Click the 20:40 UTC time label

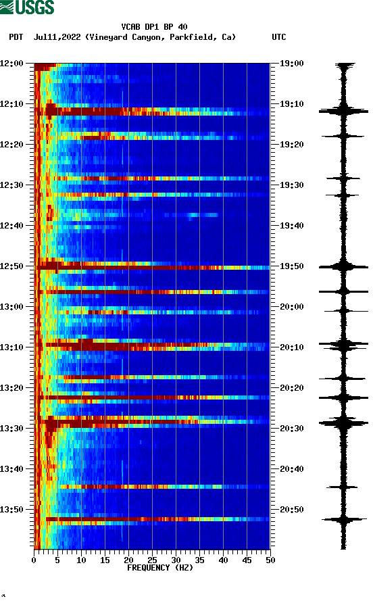coord(291,469)
